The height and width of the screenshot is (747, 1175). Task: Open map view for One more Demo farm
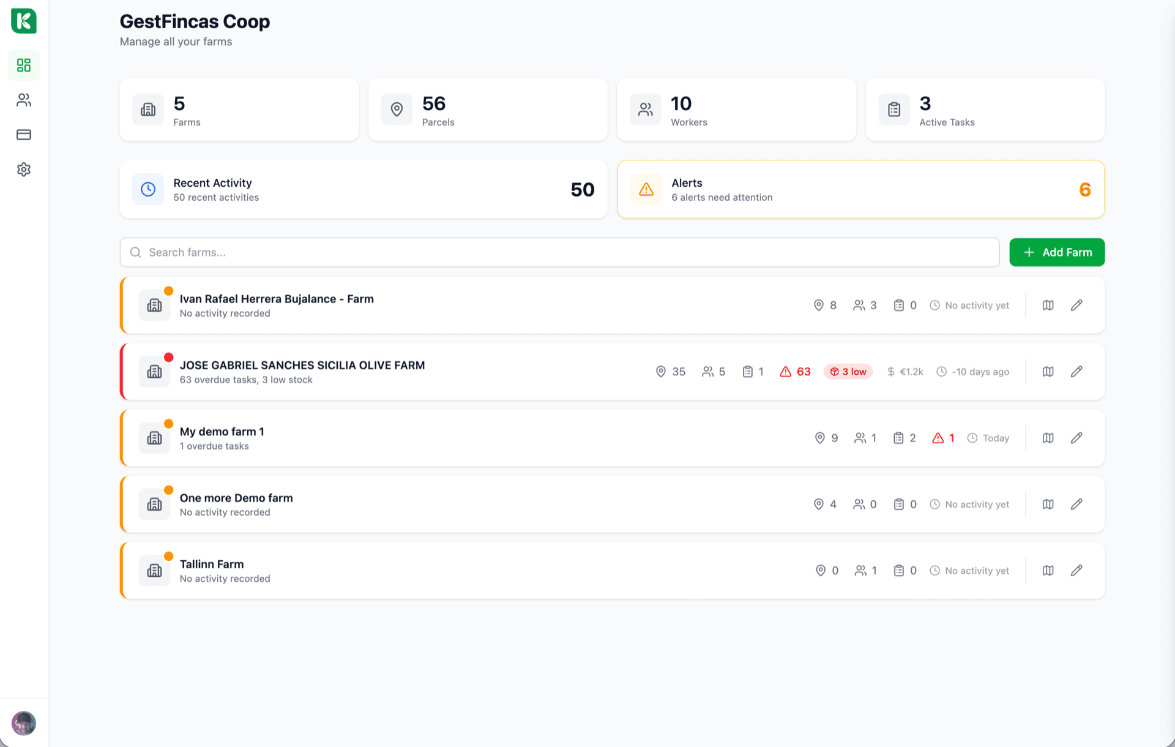tap(1048, 504)
